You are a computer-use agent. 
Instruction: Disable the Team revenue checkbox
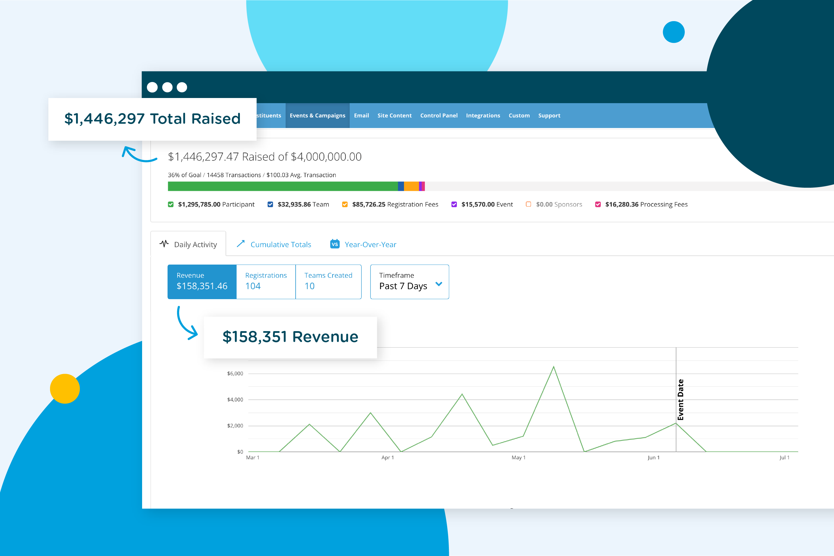pyautogui.click(x=270, y=204)
